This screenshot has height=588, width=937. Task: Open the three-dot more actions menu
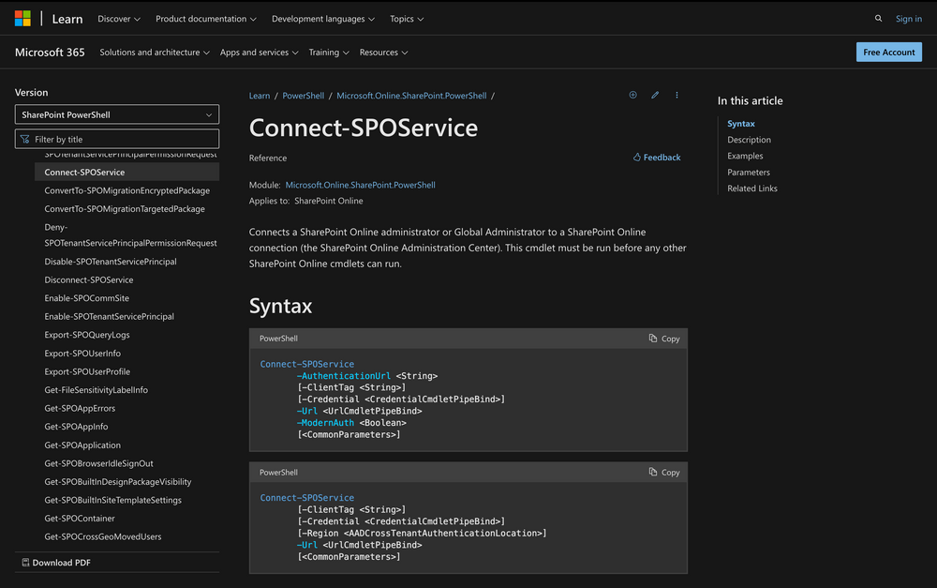[x=677, y=95]
